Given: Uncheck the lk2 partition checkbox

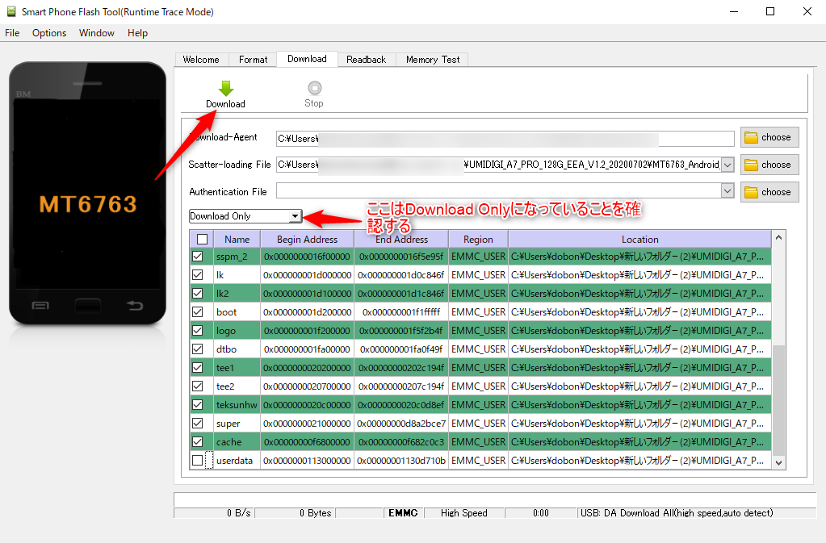Looking at the screenshot, I should (198, 293).
